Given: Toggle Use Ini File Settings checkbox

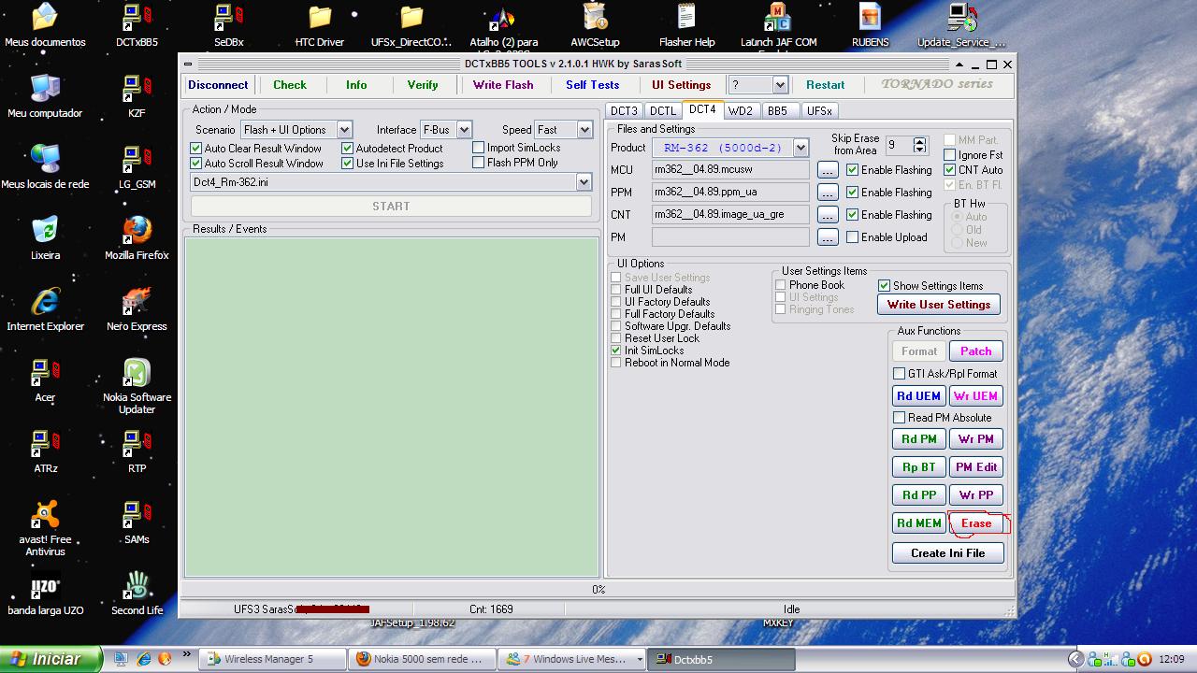Looking at the screenshot, I should [x=347, y=164].
